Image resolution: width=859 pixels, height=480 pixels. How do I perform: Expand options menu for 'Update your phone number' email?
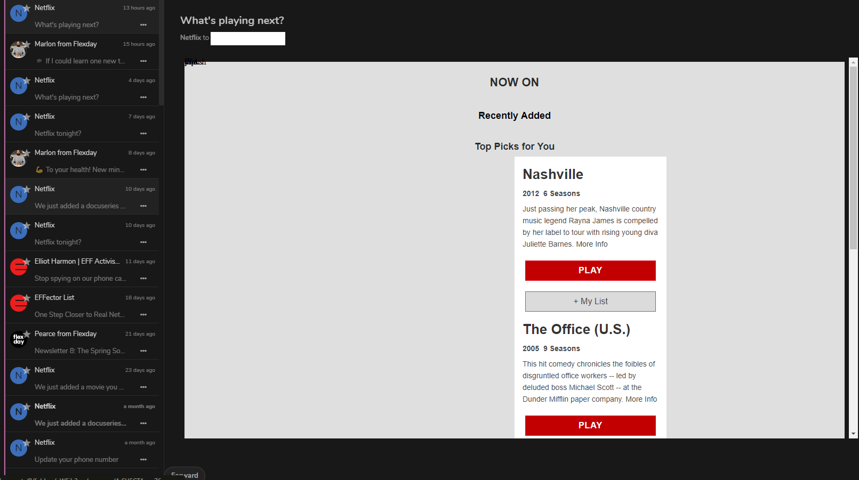click(x=143, y=460)
